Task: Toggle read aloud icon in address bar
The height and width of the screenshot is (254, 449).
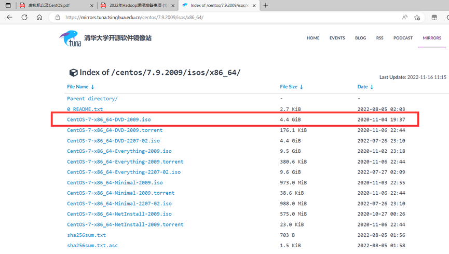Action: click(404, 17)
